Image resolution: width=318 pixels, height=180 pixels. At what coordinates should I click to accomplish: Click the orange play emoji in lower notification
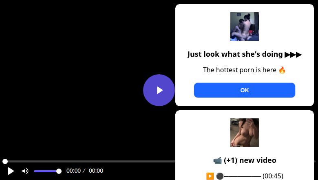[x=210, y=176]
